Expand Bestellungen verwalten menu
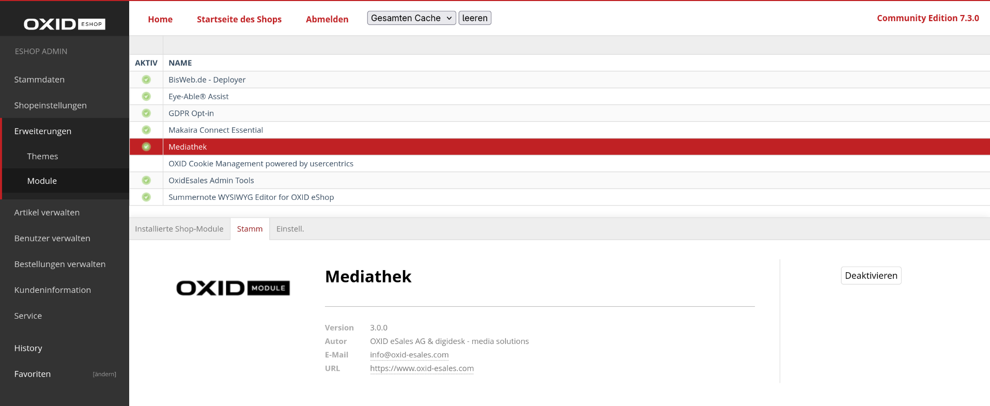Viewport: 990px width, 406px height. tap(60, 264)
